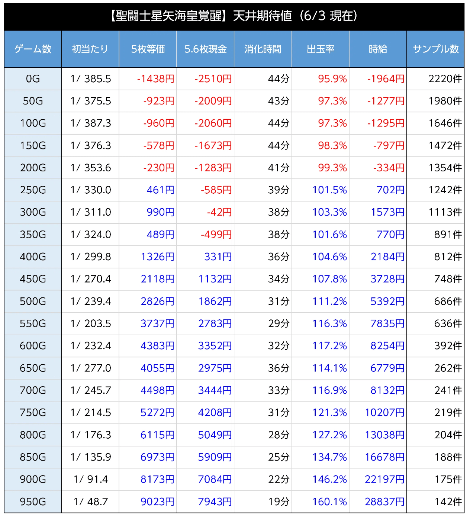Click the 1/ 375.5 first-hit value
470x516 pixels.
(x=91, y=101)
